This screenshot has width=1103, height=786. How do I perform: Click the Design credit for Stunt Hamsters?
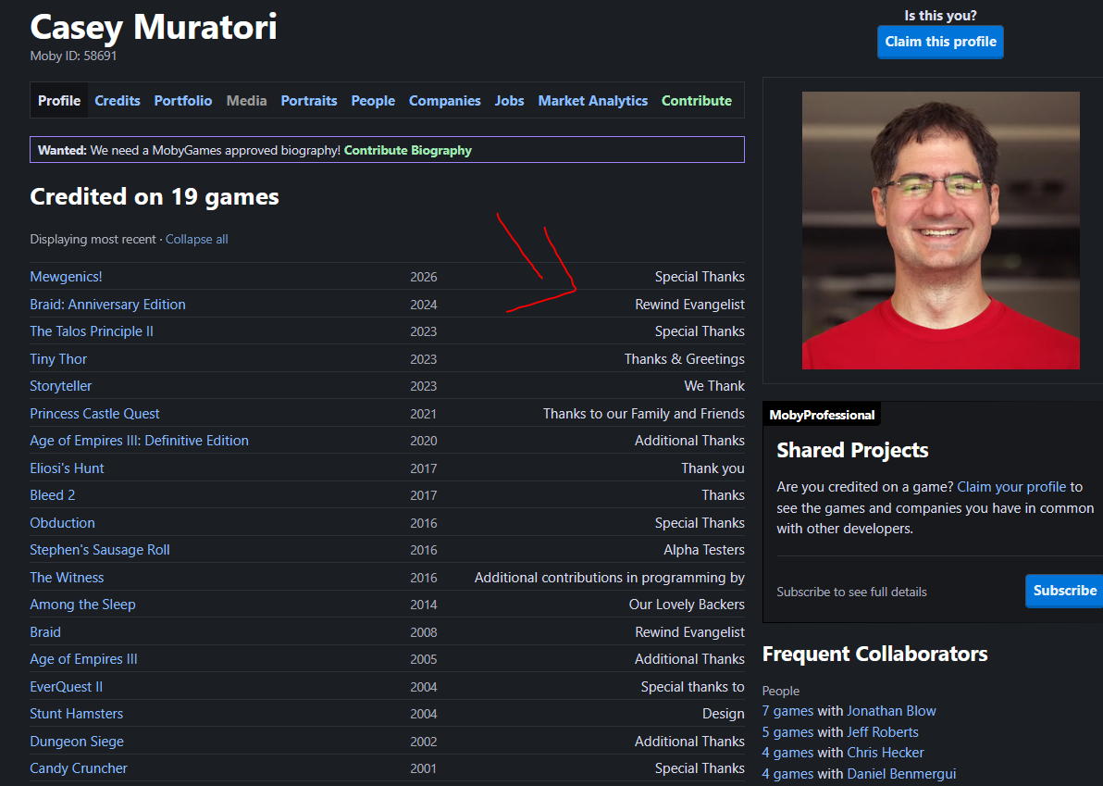(x=723, y=714)
